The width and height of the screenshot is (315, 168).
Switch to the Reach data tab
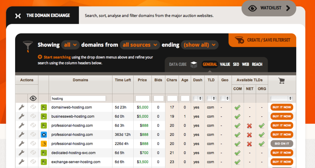[x=257, y=65]
